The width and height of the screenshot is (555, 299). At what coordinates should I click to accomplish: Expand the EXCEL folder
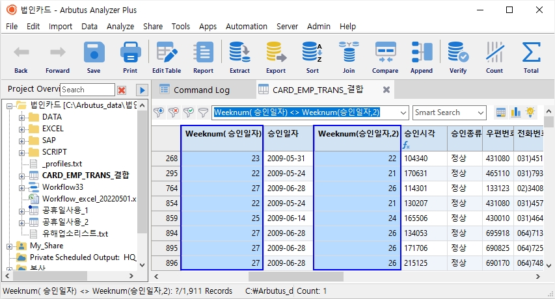pyautogui.click(x=21, y=129)
